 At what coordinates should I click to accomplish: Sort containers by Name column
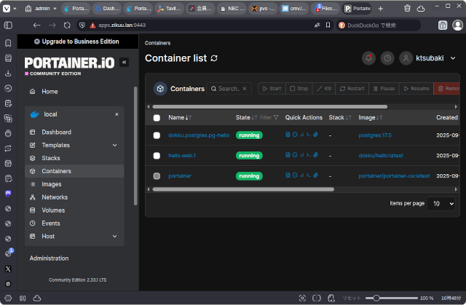[x=180, y=118]
